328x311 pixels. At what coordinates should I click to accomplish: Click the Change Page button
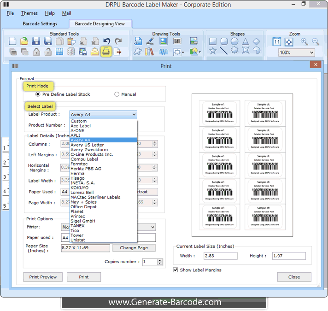coord(134,247)
